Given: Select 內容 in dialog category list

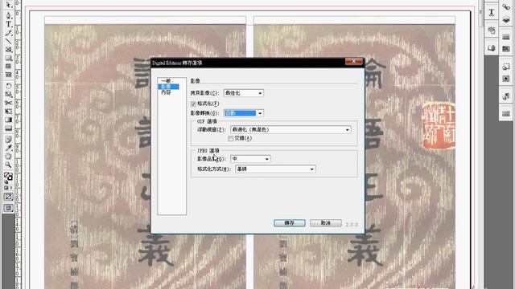Looking at the screenshot, I should click(x=167, y=92).
